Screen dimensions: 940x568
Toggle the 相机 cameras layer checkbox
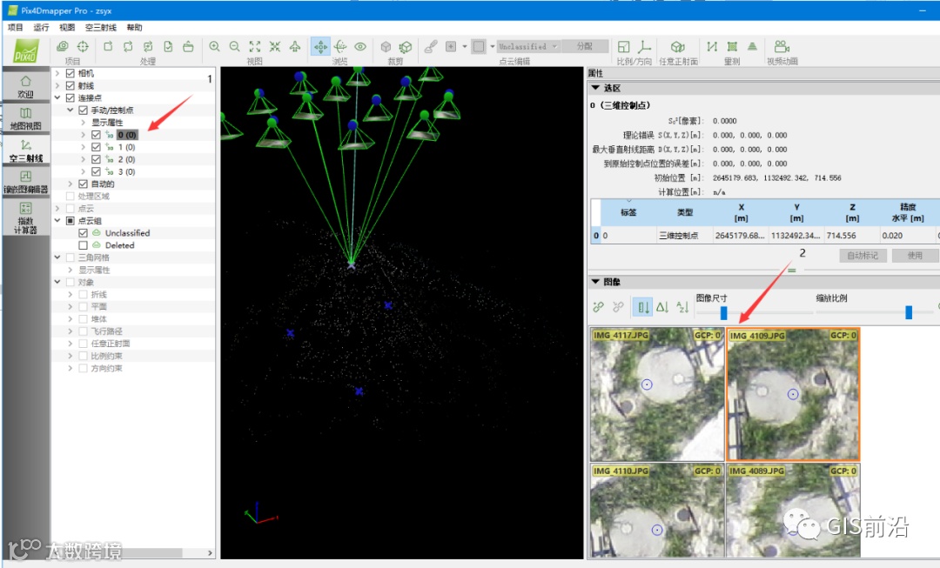[x=70, y=74]
